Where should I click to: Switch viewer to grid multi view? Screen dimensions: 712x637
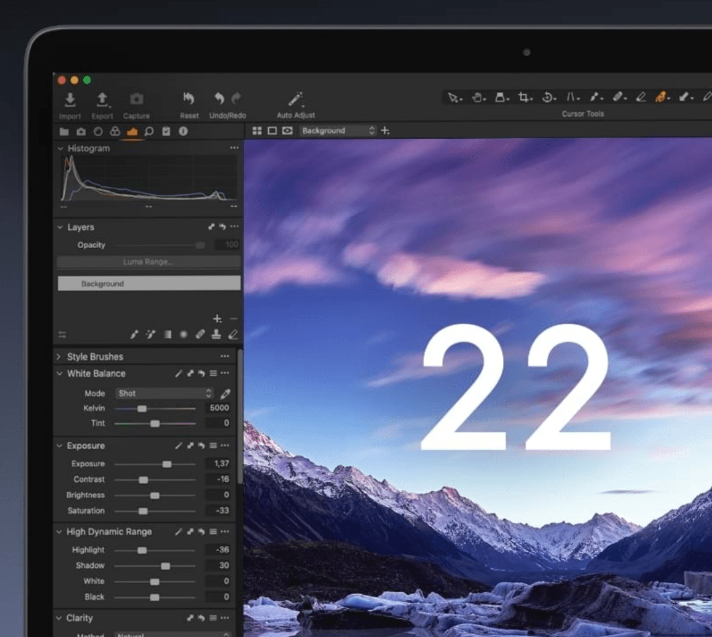(257, 131)
